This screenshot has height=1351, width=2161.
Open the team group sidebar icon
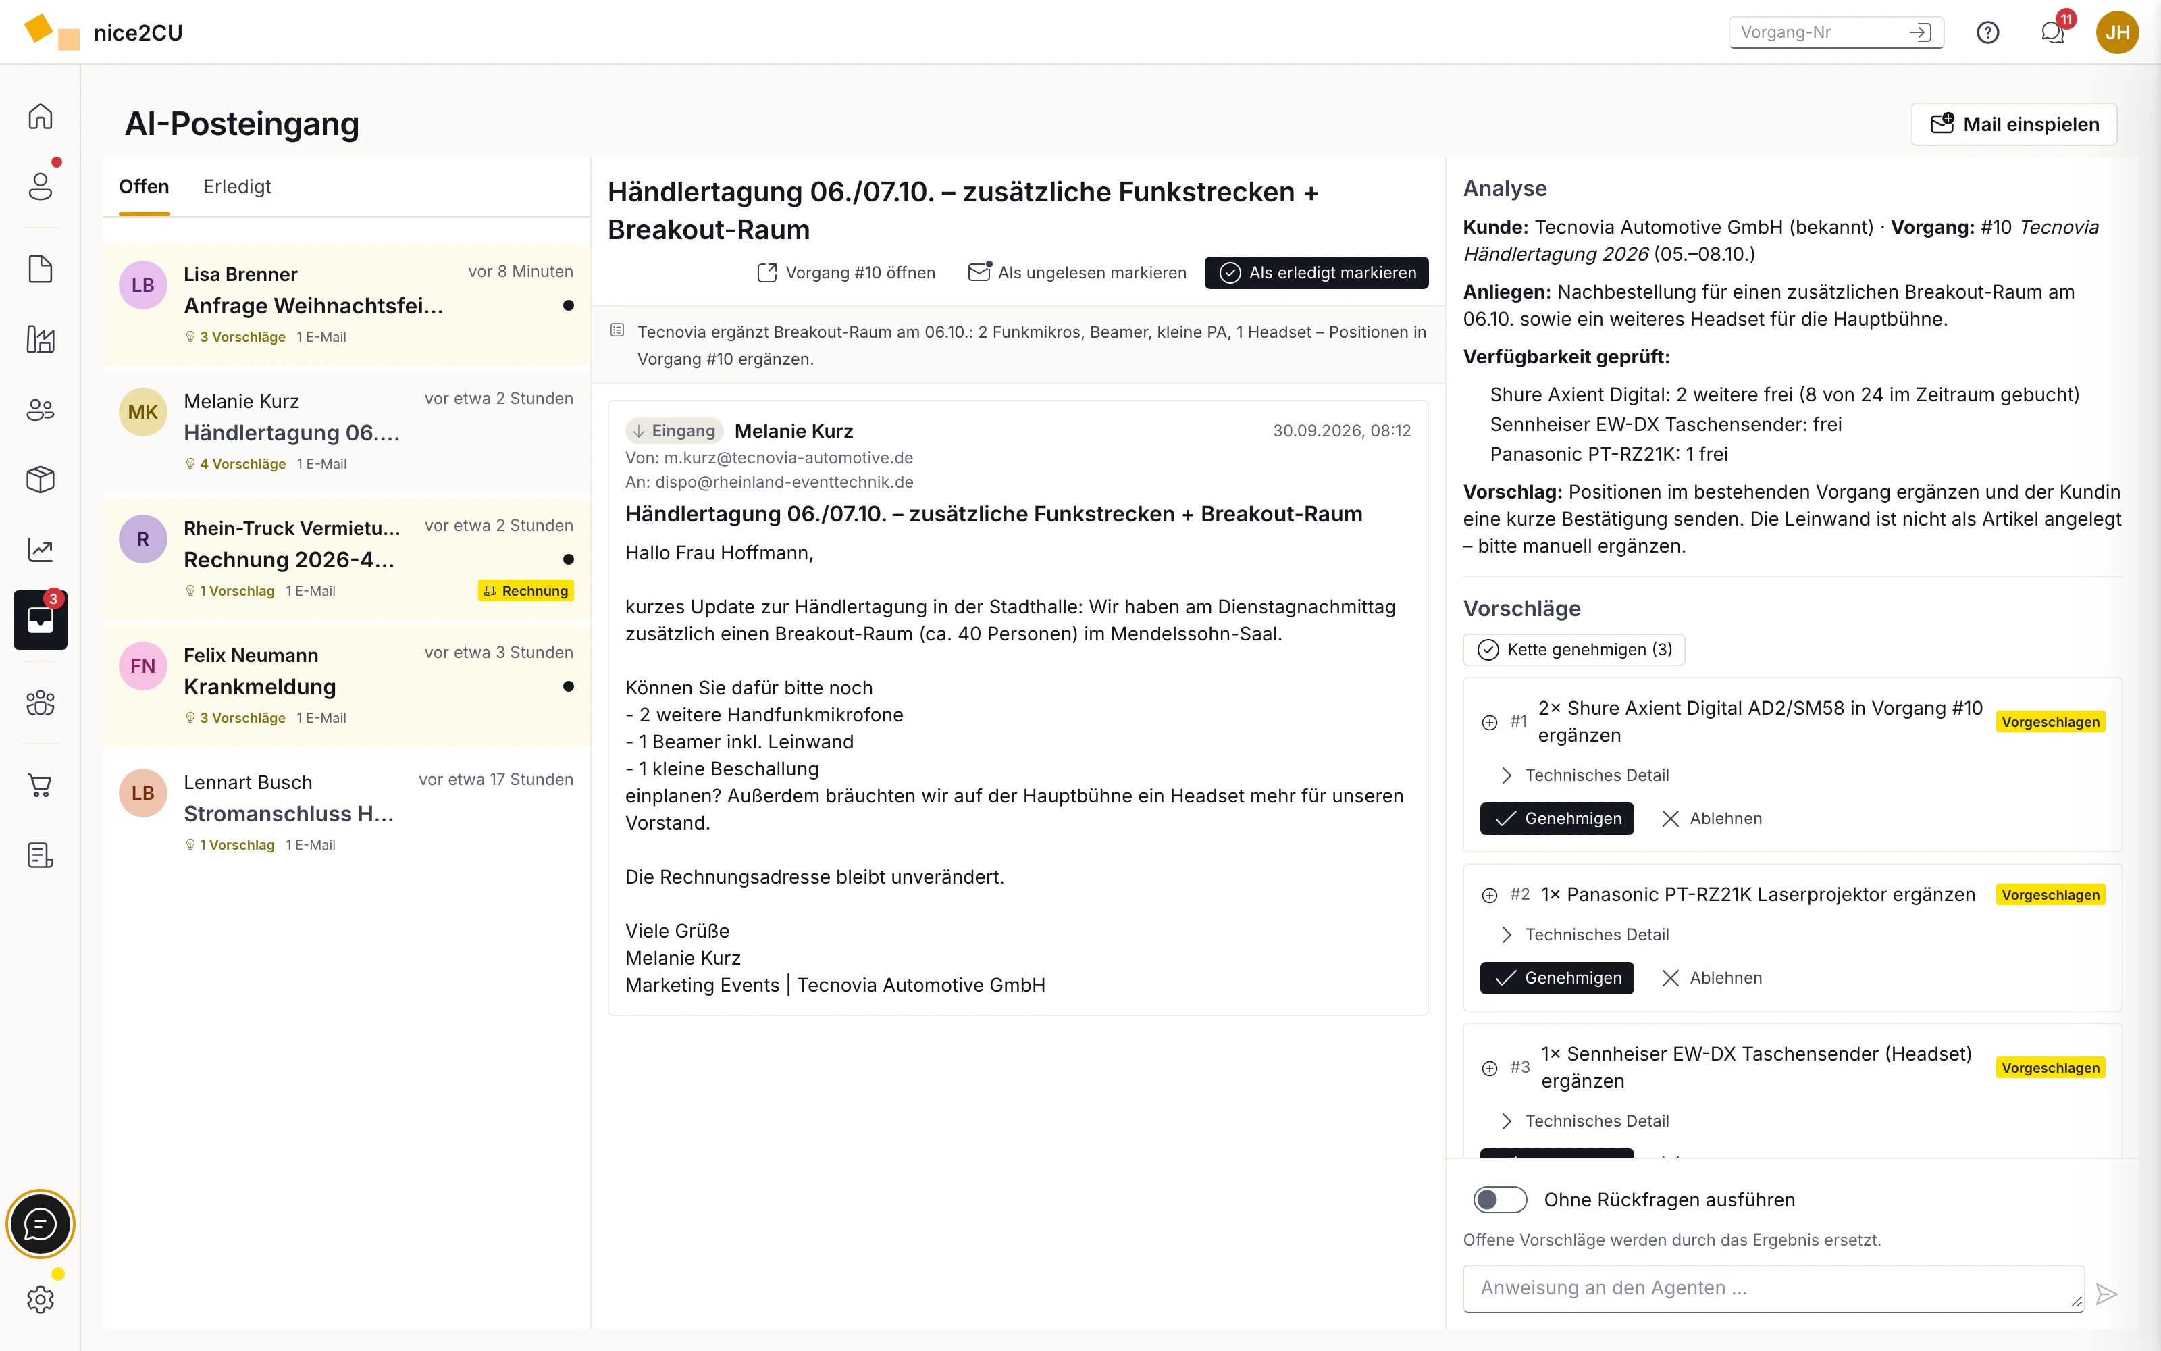(41, 703)
